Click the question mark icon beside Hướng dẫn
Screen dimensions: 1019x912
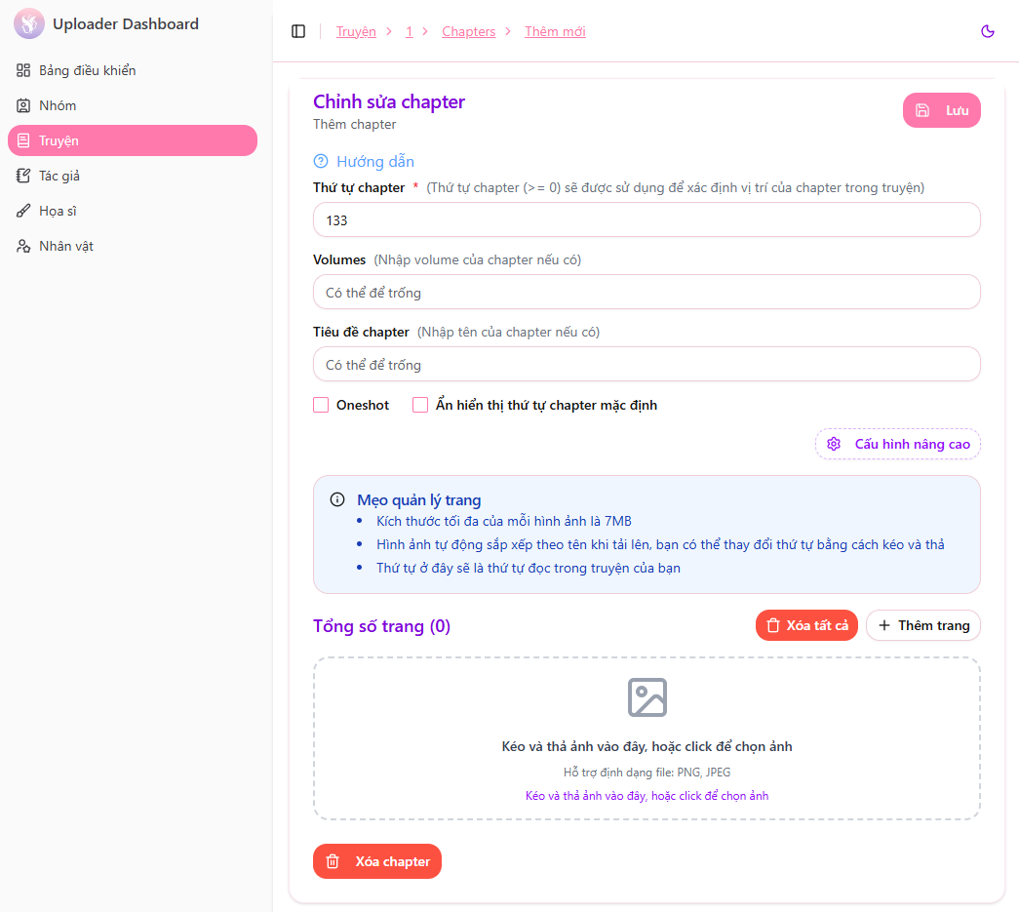pyautogui.click(x=321, y=162)
